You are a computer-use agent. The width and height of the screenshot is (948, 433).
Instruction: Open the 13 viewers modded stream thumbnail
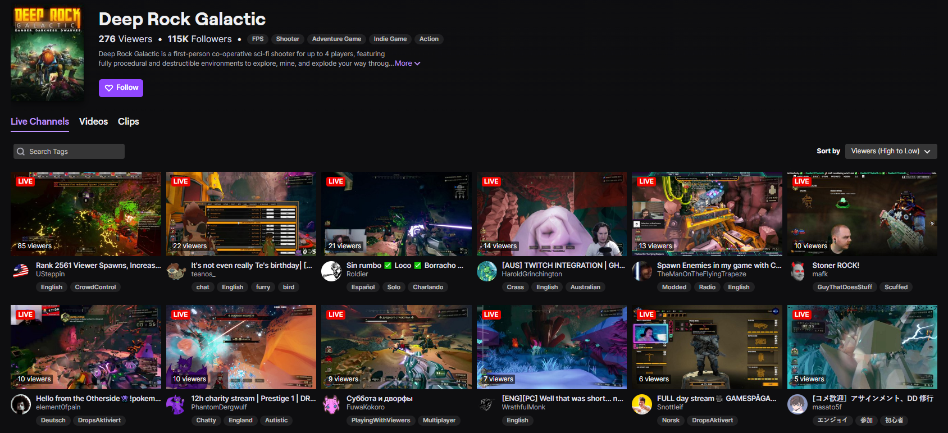click(707, 214)
